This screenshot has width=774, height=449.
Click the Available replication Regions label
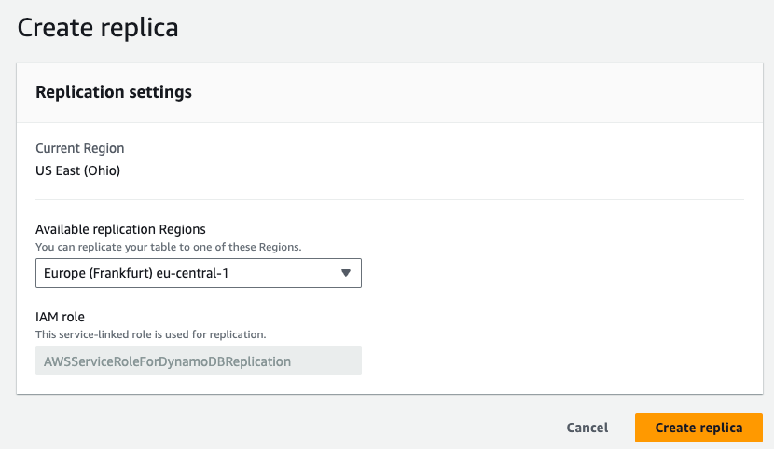[120, 229]
